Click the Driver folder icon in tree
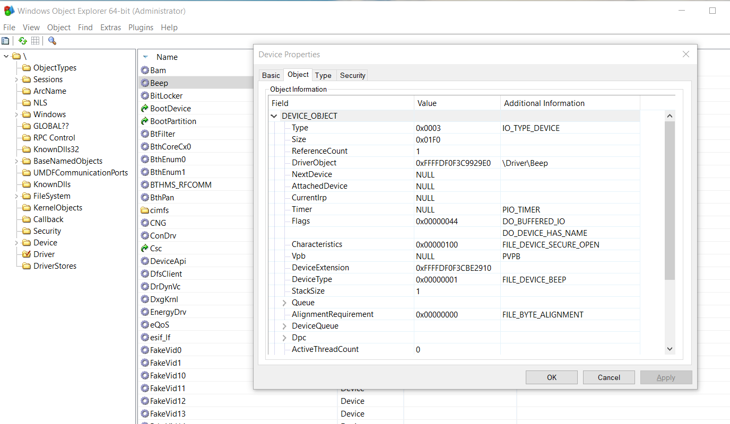 [x=26, y=254]
